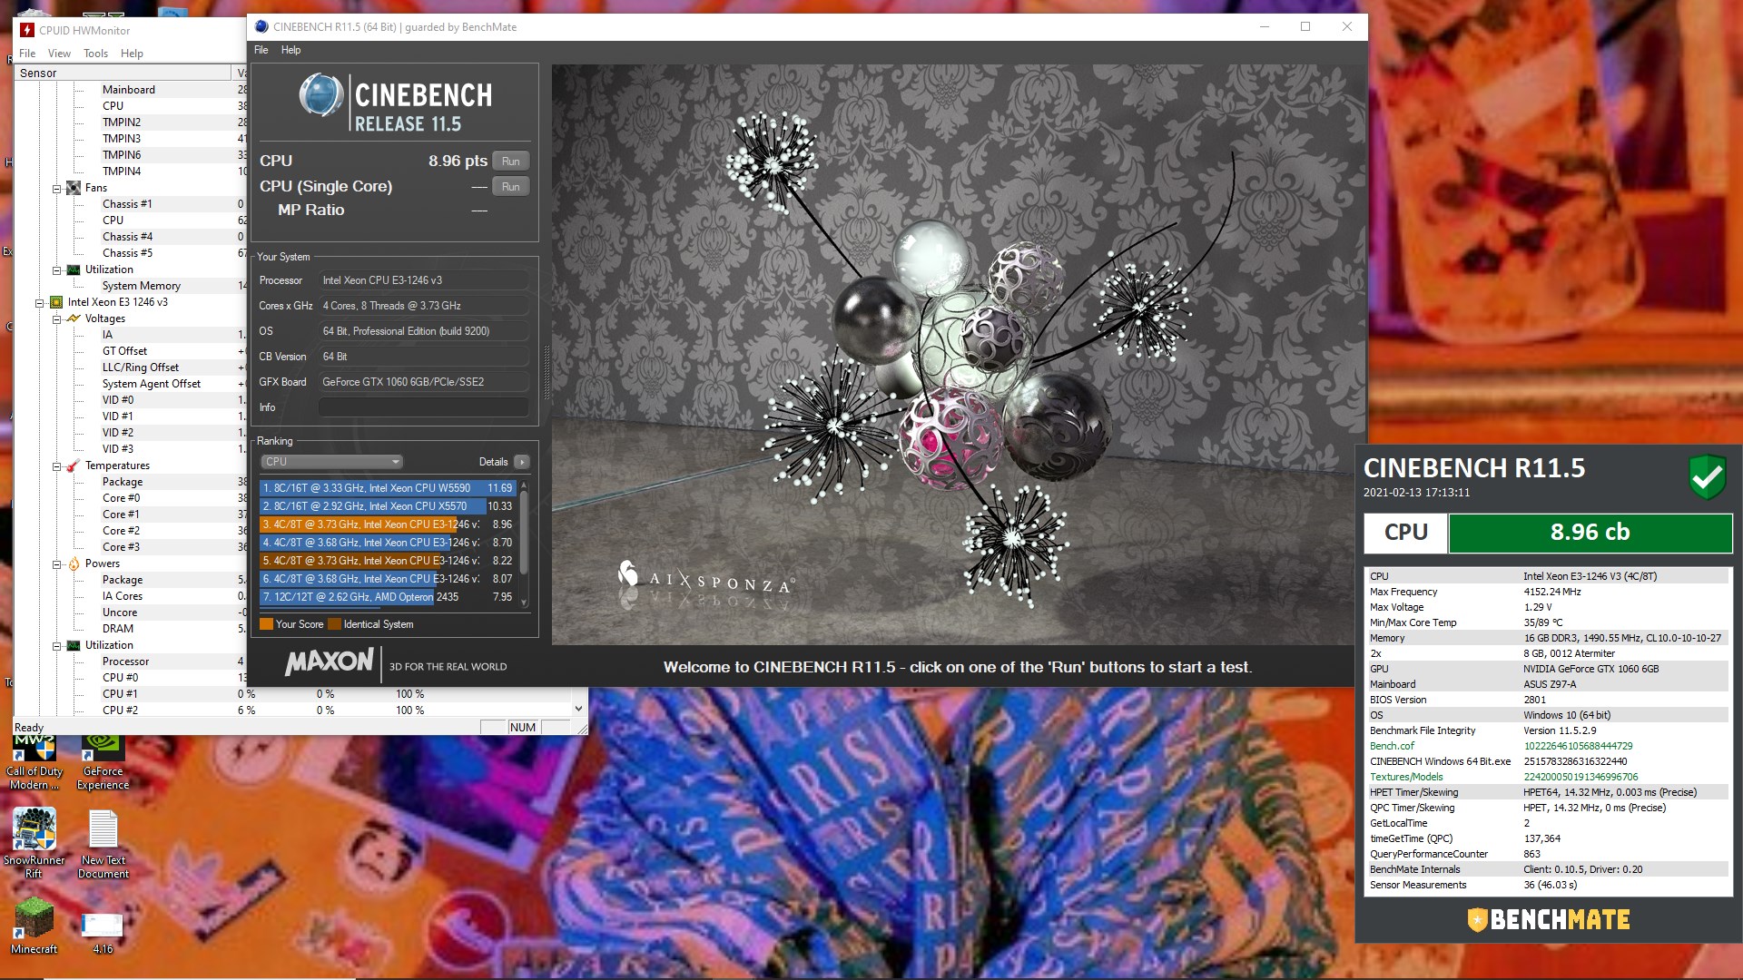Click the Your Score orange swatch legend
This screenshot has height=980, width=1743.
(266, 624)
